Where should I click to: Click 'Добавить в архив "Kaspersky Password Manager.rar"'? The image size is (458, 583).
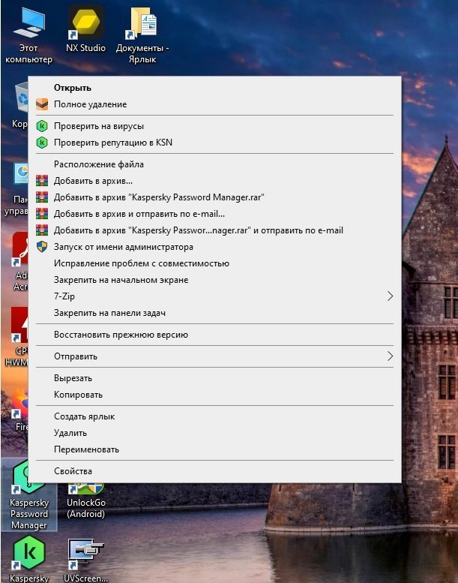coord(214,197)
